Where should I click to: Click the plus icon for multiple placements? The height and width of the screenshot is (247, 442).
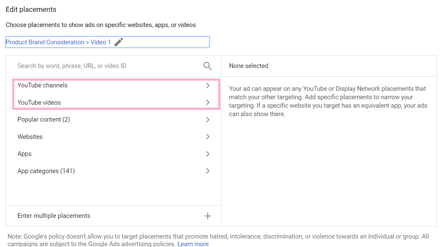(x=207, y=216)
